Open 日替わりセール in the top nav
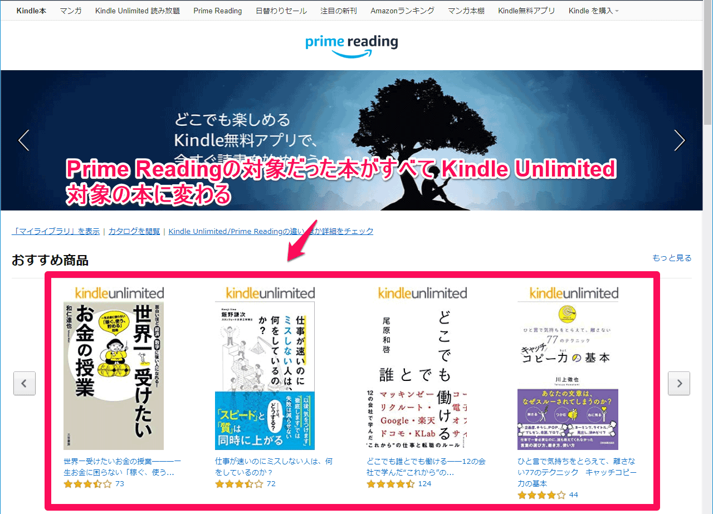The image size is (713, 514). tap(281, 11)
